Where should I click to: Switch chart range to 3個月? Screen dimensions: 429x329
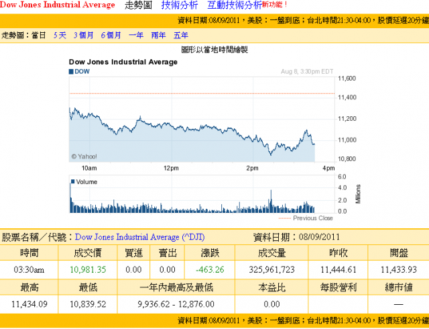point(84,36)
